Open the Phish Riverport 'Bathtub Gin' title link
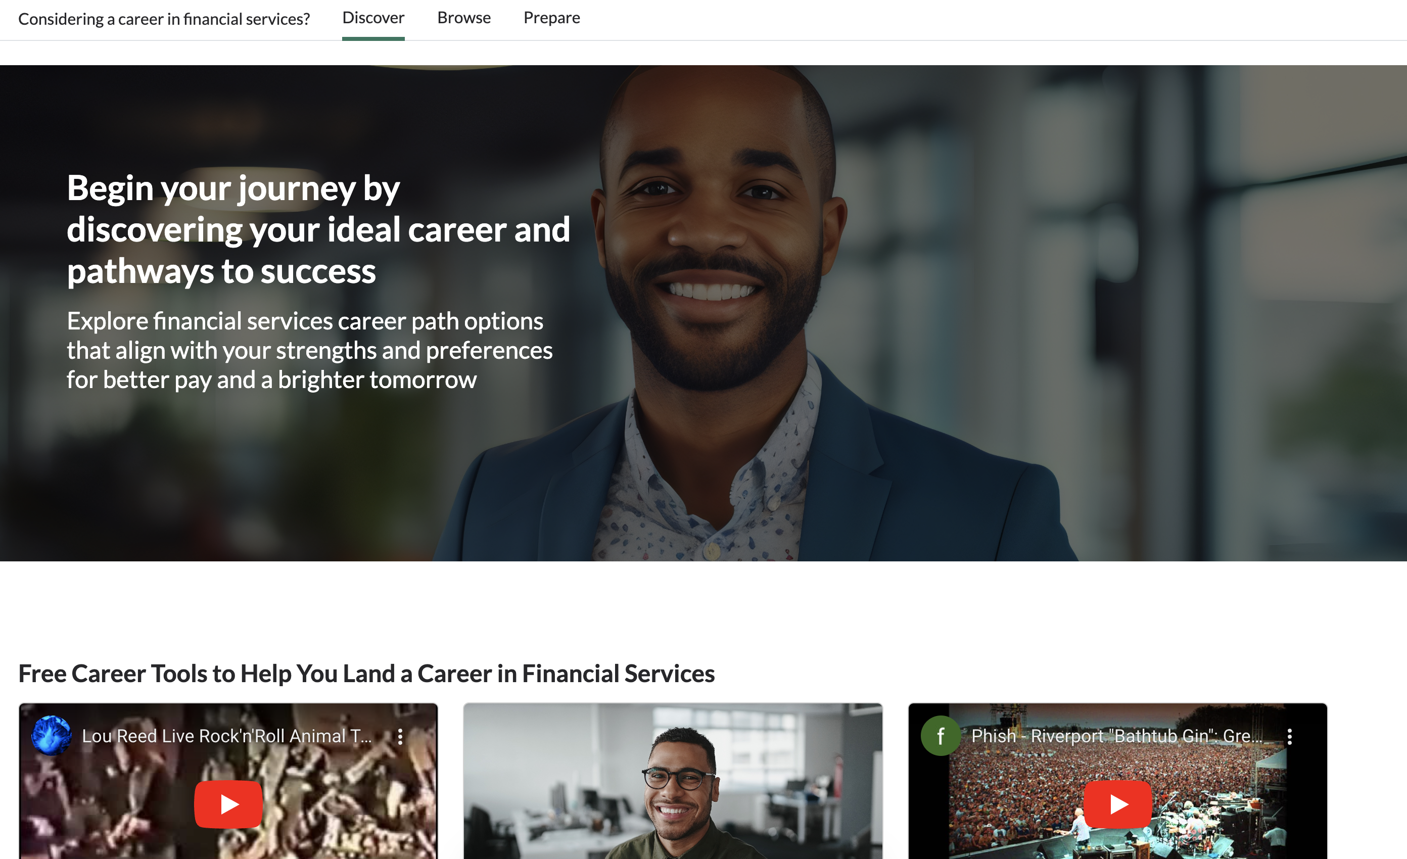This screenshot has width=1407, height=859. coord(1117,736)
